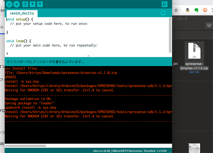Click the Upload arrow button

coord(17,4)
